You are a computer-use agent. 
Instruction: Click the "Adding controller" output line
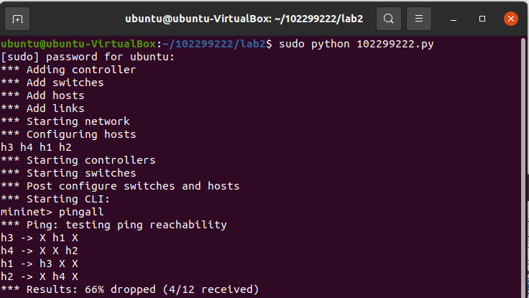pos(68,70)
